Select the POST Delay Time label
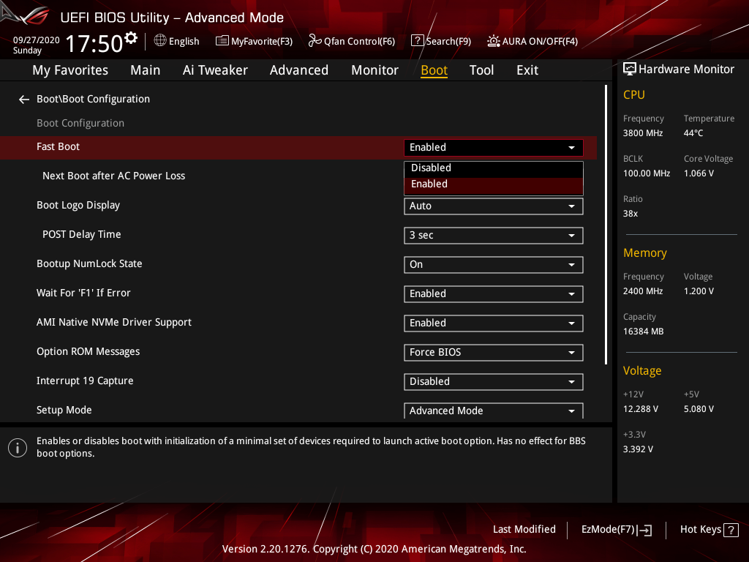 (82, 235)
